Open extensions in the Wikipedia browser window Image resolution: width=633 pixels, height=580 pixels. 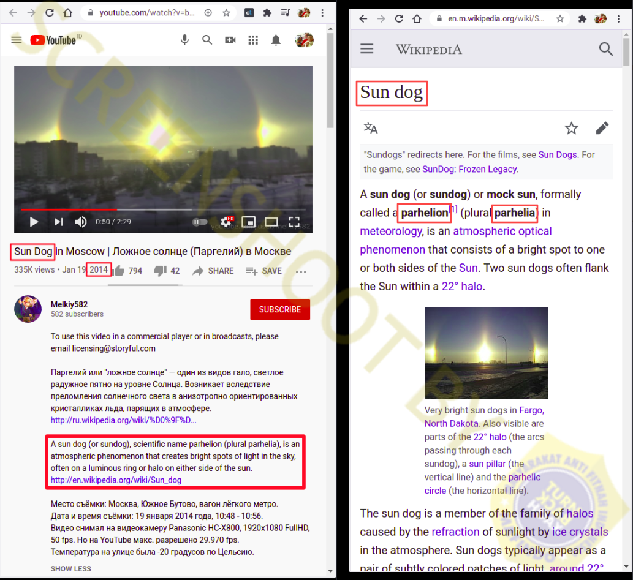pyautogui.click(x=582, y=18)
